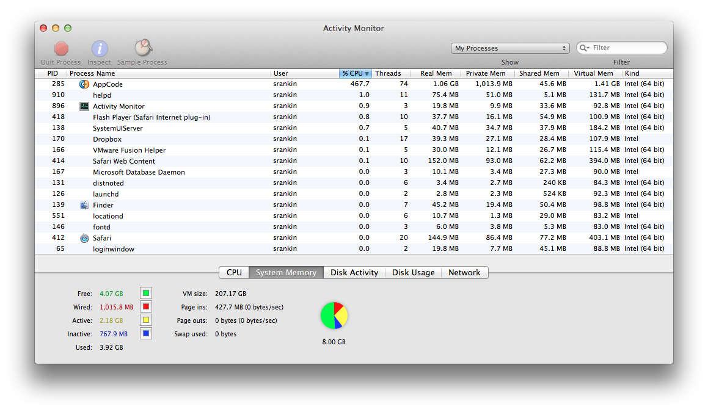Select the locationd process row

coord(354,215)
